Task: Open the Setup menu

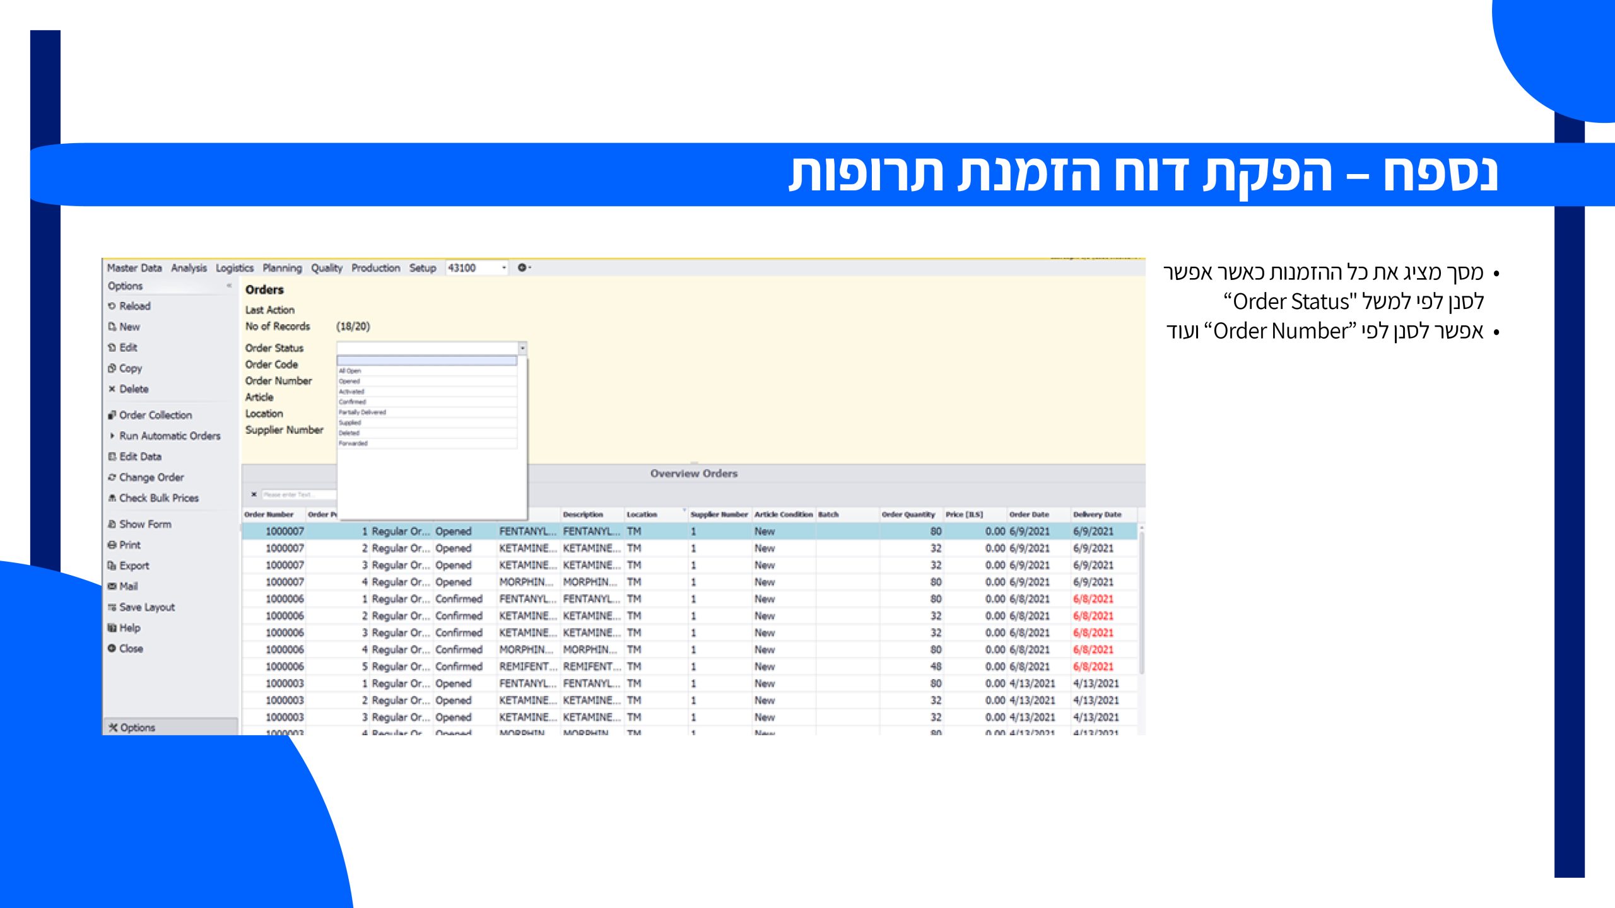Action: coord(422,268)
